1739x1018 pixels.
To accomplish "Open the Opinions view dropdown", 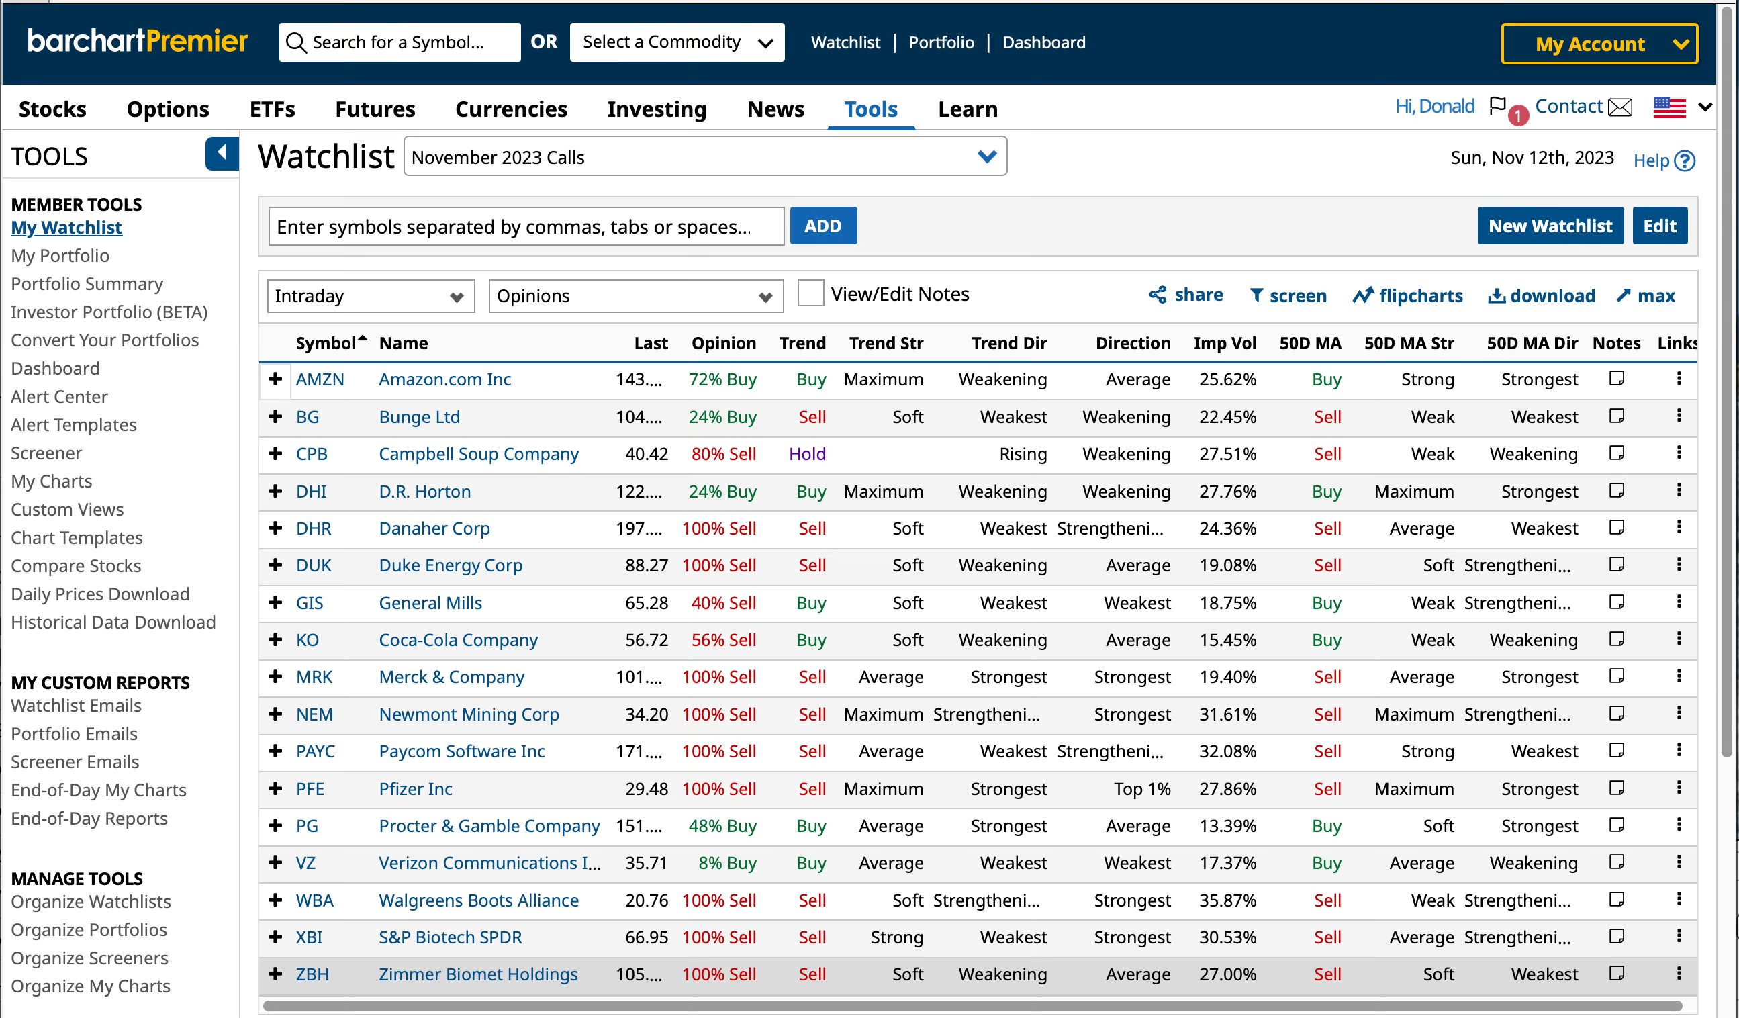I will [636, 296].
